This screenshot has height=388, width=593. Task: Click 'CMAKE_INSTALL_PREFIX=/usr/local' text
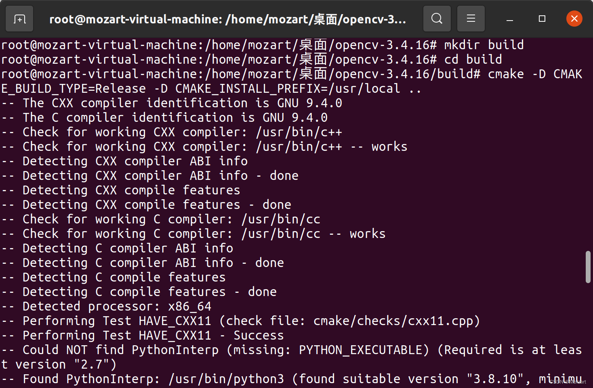288,88
